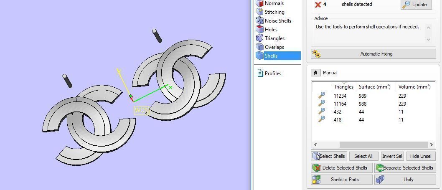The image size is (442, 190).
Task: Click the Profiles document icon
Action: [x=260, y=73]
